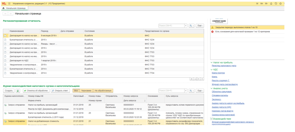Open favorites star icon in title bar
The image size is (295, 132).
click(280, 4)
